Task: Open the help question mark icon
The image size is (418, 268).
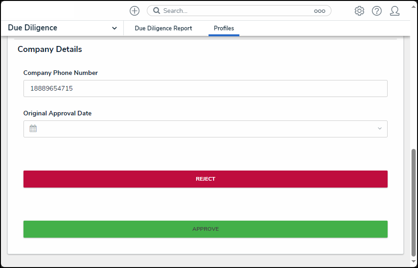Action: [377, 11]
